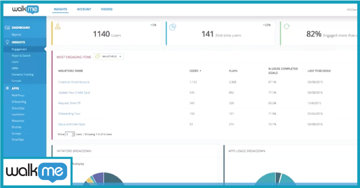Switch to the Account top tab
The height and width of the screenshot is (188, 360).
click(x=84, y=9)
